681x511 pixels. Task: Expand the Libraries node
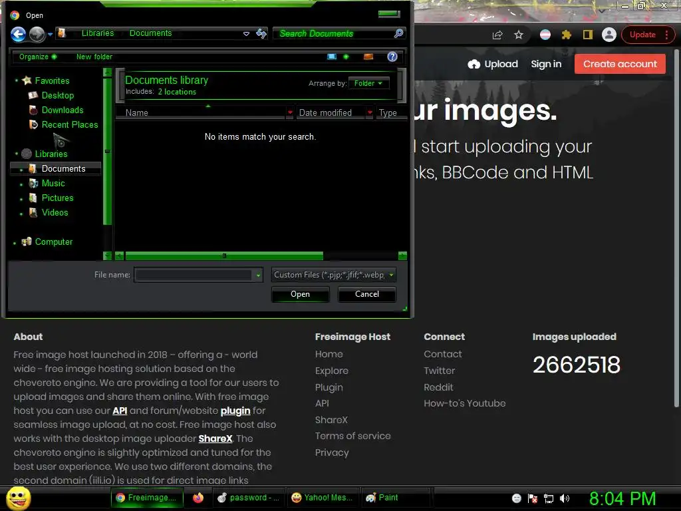click(17, 154)
